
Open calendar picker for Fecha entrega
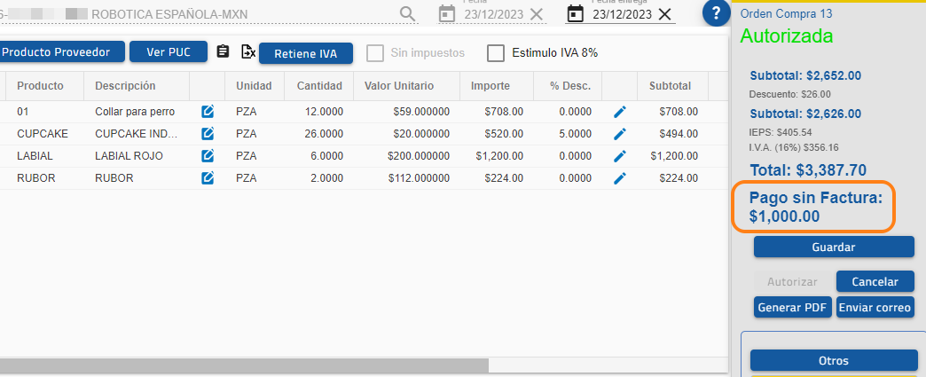click(576, 14)
